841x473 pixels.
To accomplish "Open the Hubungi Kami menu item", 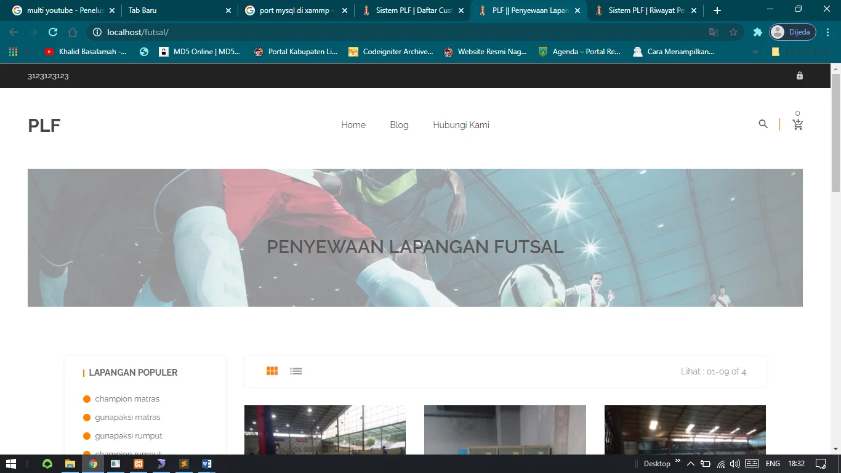I will tap(461, 125).
